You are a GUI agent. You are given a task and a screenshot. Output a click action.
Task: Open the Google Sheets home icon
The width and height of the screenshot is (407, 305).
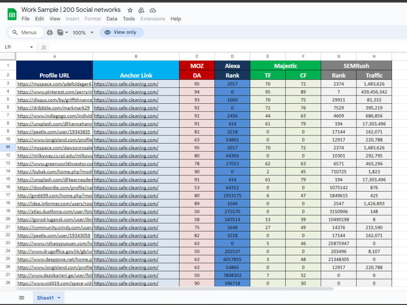coord(12,14)
